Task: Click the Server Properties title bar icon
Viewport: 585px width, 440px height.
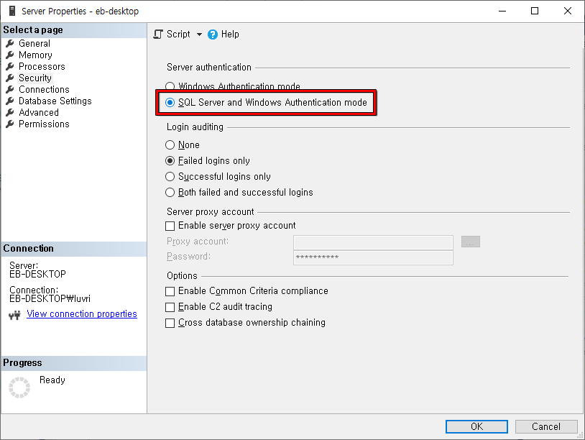Action: click(x=12, y=12)
